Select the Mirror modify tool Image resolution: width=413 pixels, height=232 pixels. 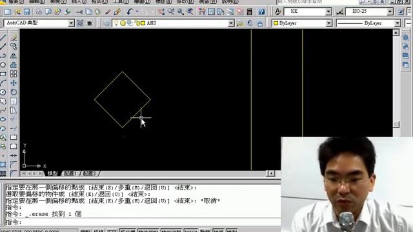point(14,56)
